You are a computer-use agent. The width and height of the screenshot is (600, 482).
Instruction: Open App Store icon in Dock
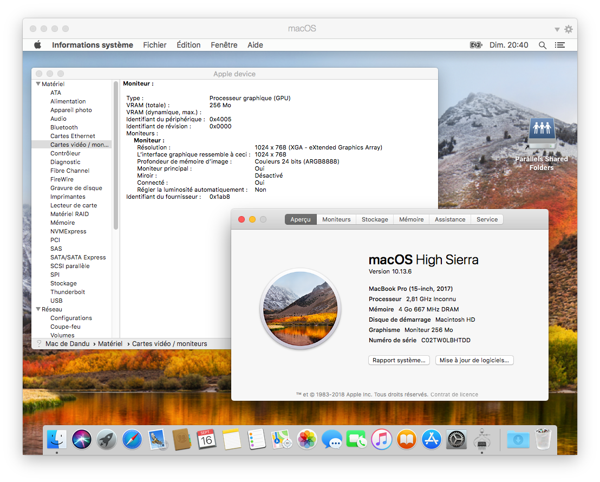pyautogui.click(x=431, y=439)
